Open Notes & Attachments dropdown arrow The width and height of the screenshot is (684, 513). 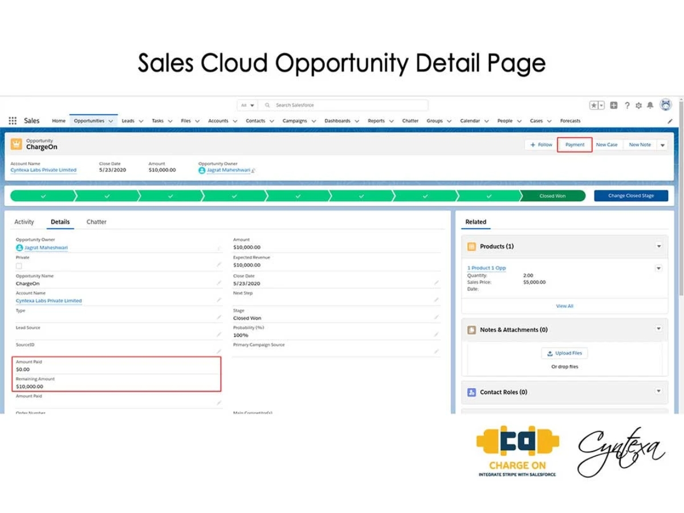(659, 329)
